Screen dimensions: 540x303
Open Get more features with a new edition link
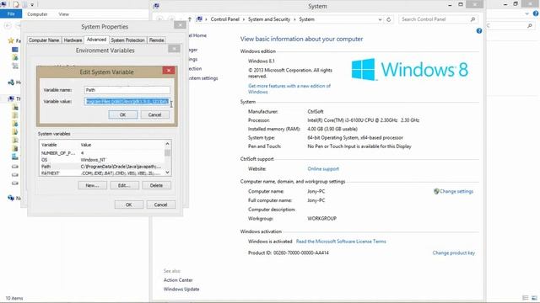point(289,88)
